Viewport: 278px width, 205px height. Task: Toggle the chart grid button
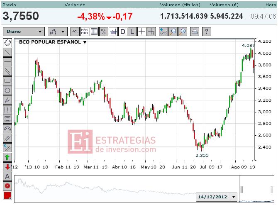coord(94,32)
